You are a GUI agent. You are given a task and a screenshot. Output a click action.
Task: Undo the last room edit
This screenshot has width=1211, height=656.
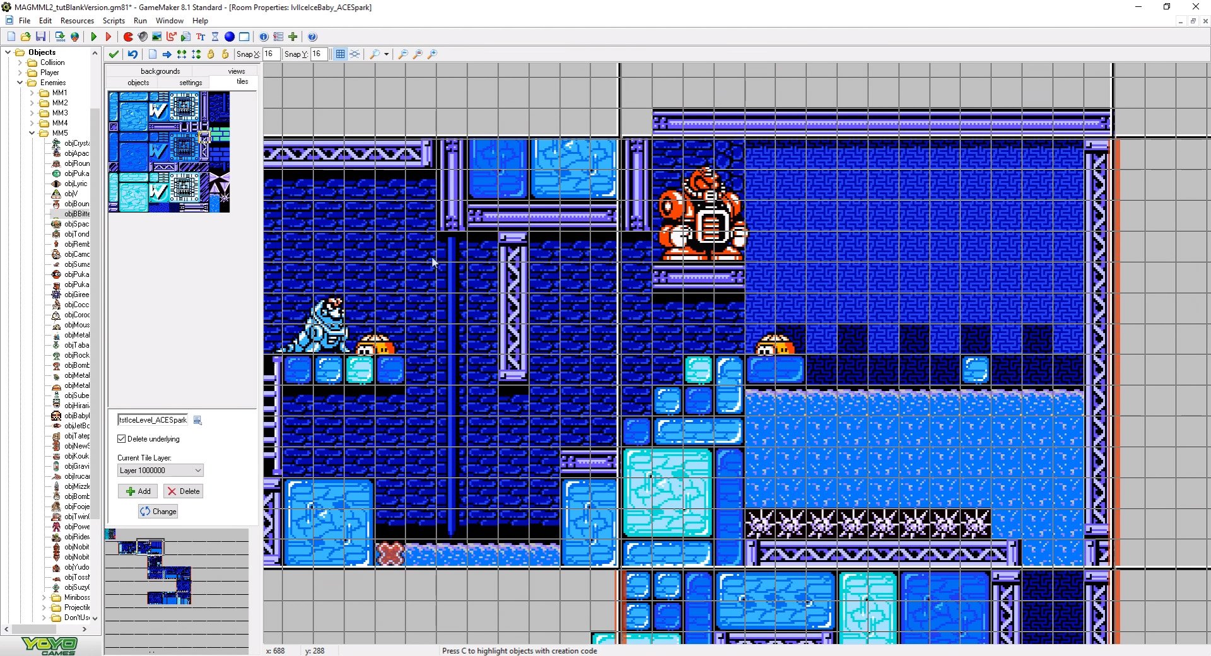click(x=132, y=54)
